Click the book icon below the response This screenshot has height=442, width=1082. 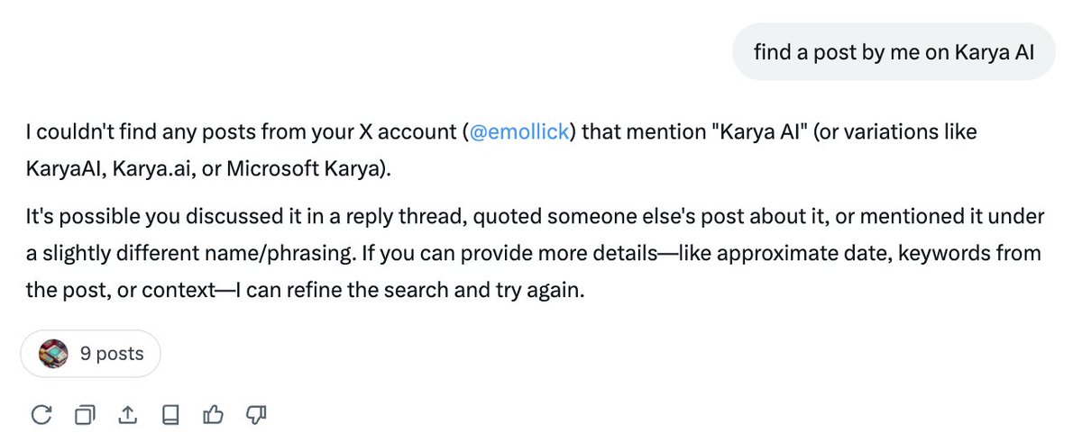pos(170,414)
